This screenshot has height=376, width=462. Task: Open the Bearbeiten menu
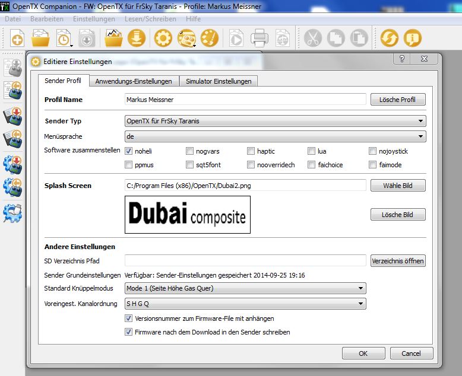[x=47, y=19]
